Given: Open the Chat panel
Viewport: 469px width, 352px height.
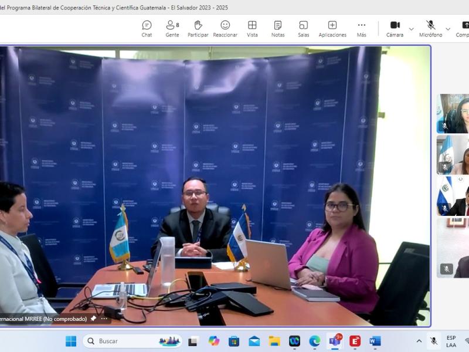Looking at the screenshot, I should [x=147, y=28].
